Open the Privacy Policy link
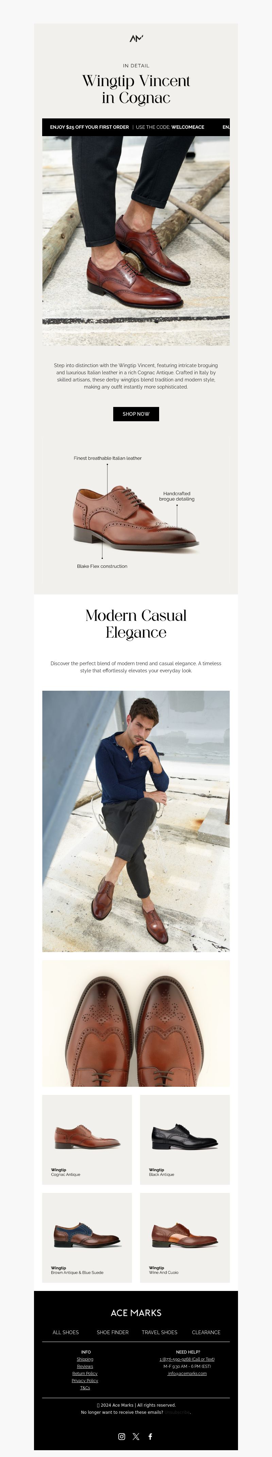 [85, 1381]
